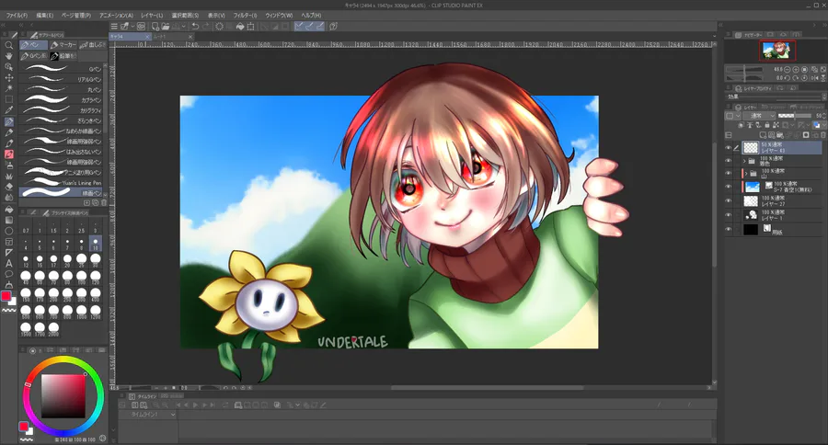Open the レイヤー(L) menu
The image size is (828, 445).
point(152,16)
